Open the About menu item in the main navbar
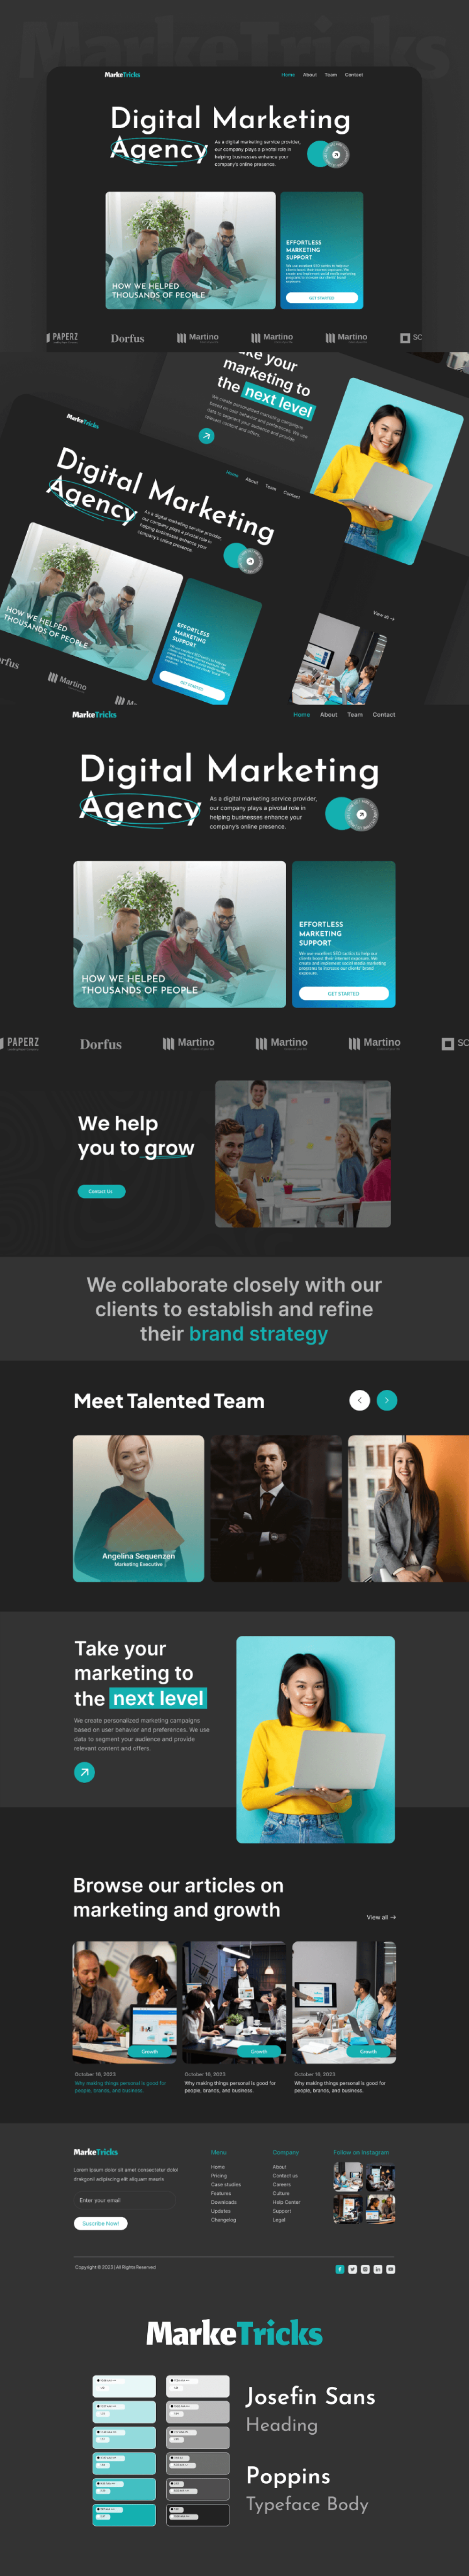 pos(328,714)
